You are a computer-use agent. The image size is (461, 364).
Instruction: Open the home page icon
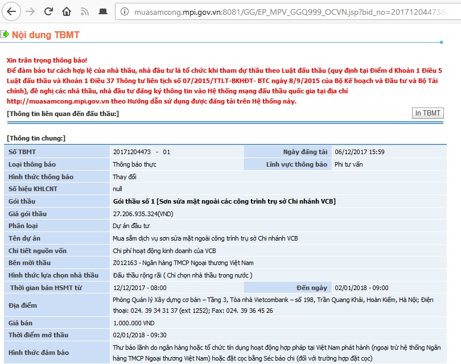click(x=67, y=11)
